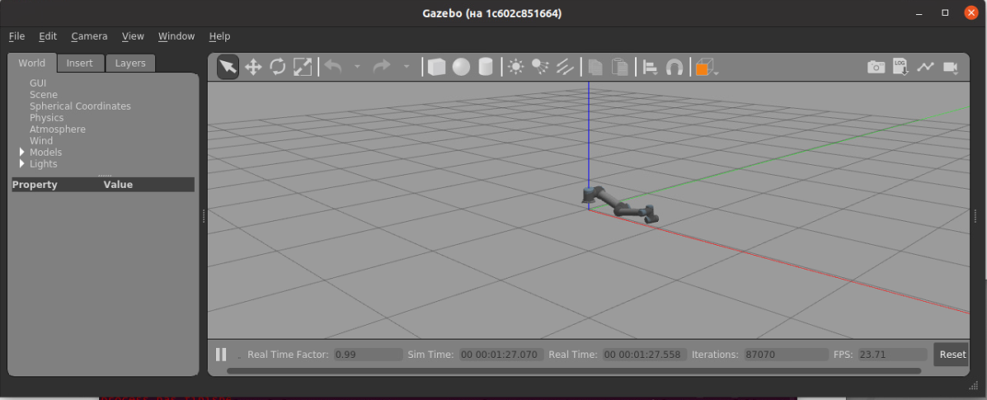
Task: Insert a cylinder shape
Action: click(486, 67)
